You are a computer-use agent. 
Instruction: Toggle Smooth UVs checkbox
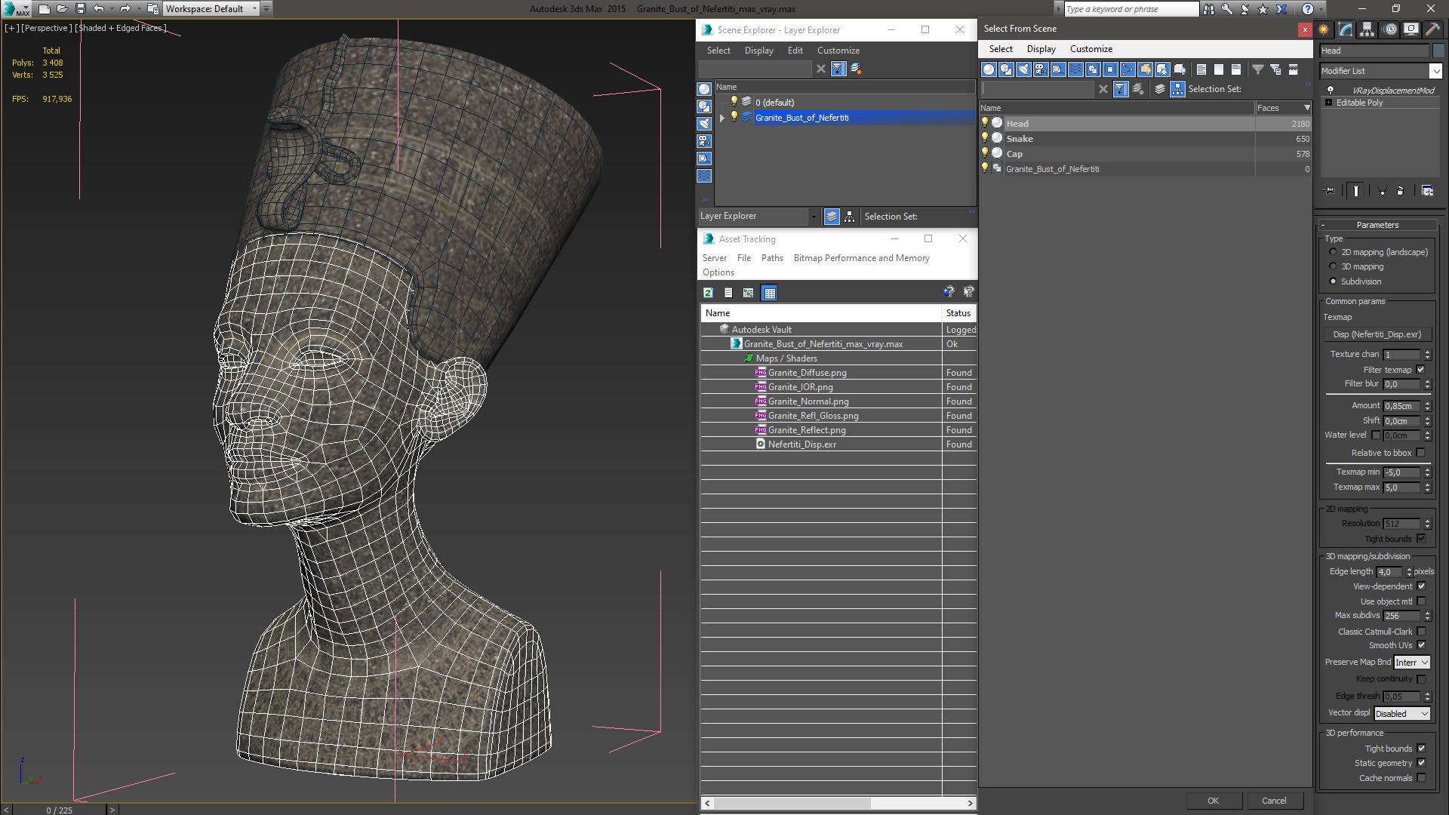click(x=1421, y=645)
